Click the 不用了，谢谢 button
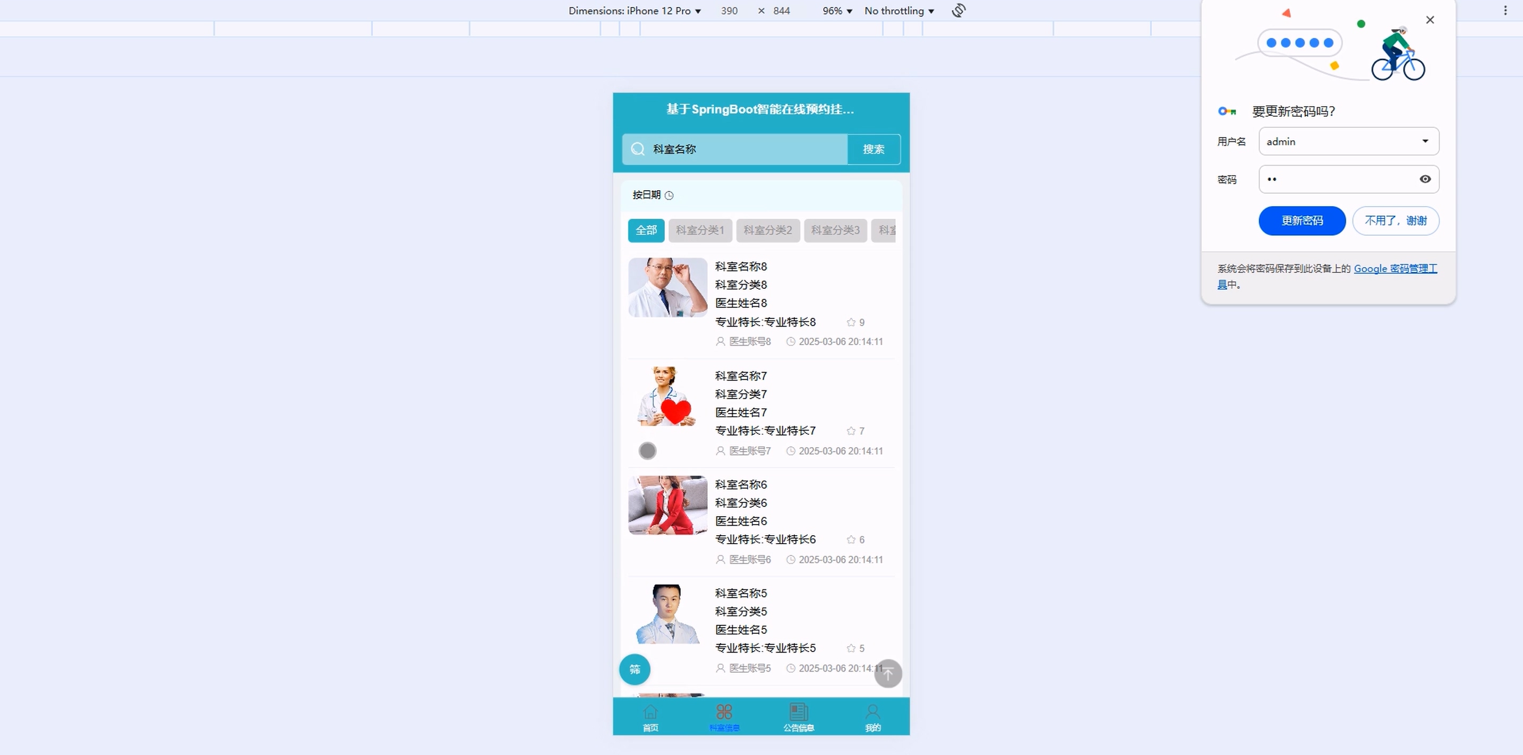 pyautogui.click(x=1396, y=220)
